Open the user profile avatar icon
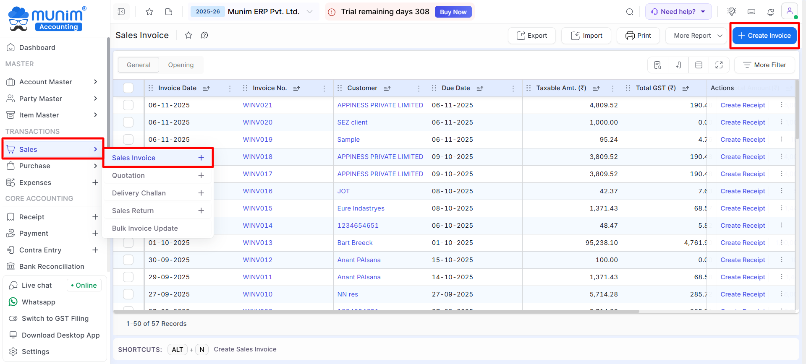This screenshot has width=806, height=364. click(x=789, y=11)
